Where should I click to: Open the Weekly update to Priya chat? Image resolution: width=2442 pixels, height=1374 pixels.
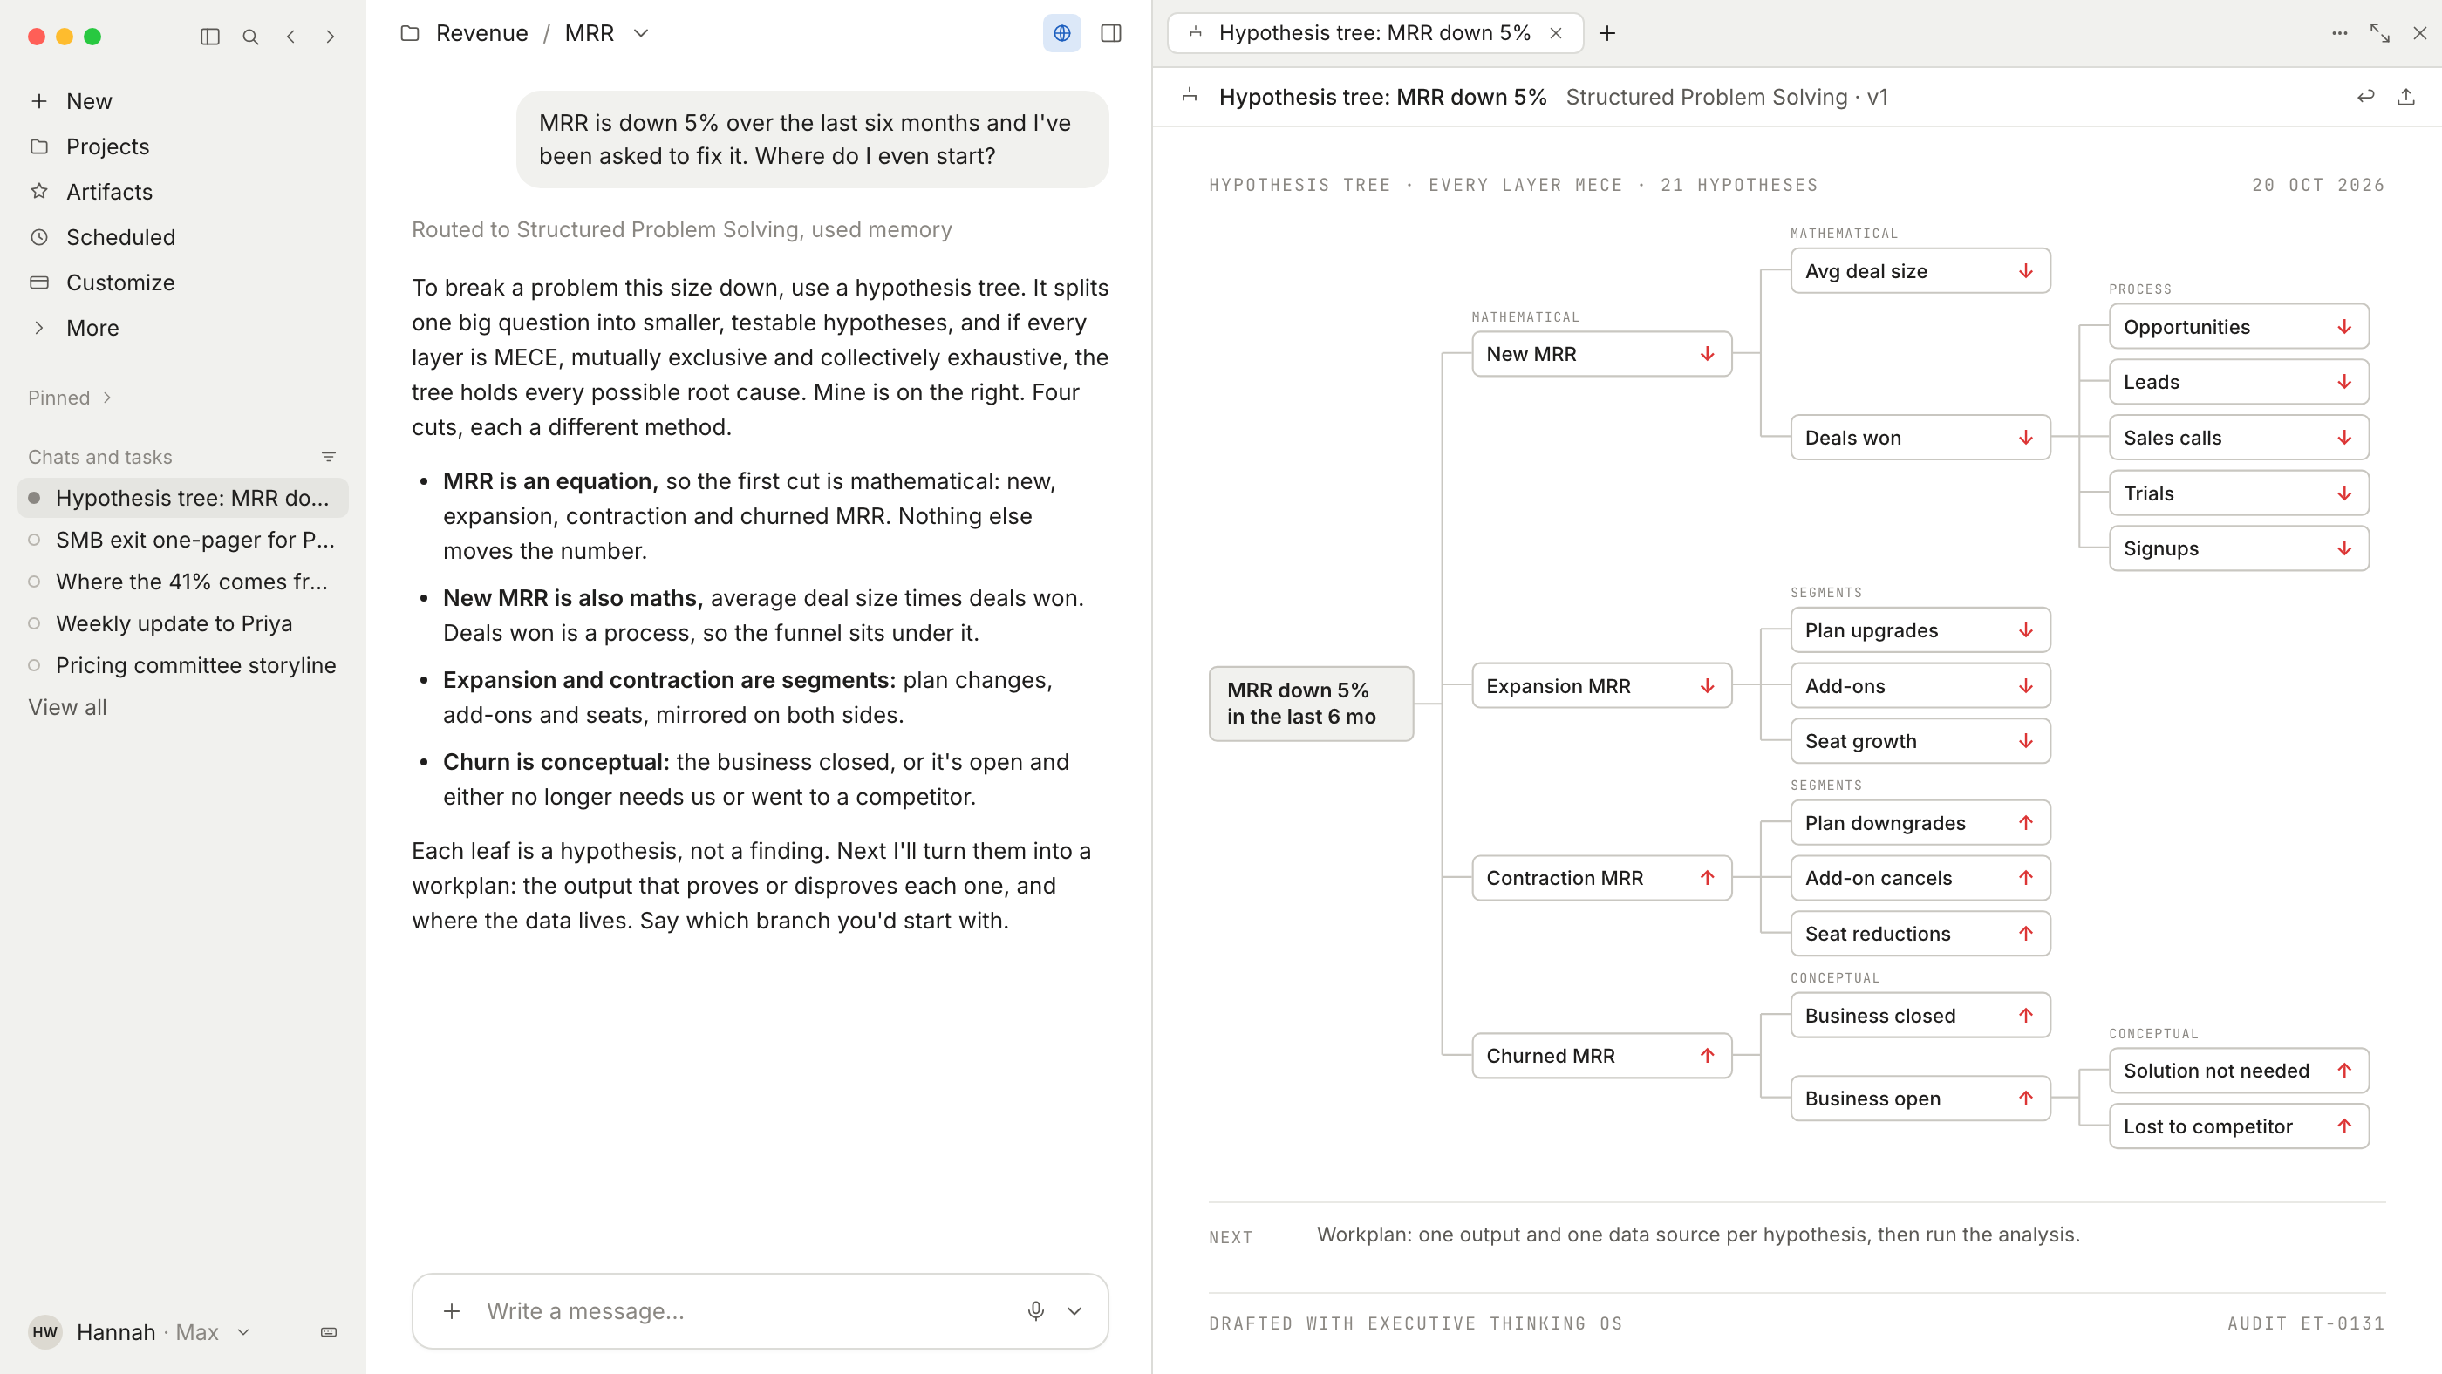183,623
